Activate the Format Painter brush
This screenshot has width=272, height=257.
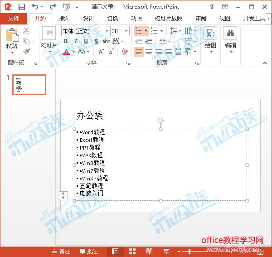point(26,51)
